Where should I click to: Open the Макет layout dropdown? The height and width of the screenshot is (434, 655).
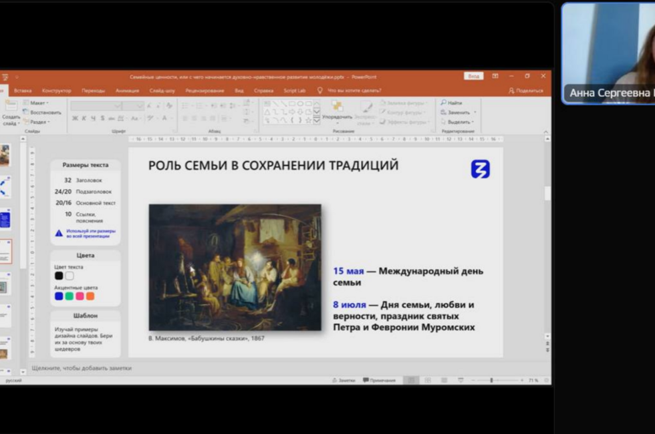click(36, 103)
